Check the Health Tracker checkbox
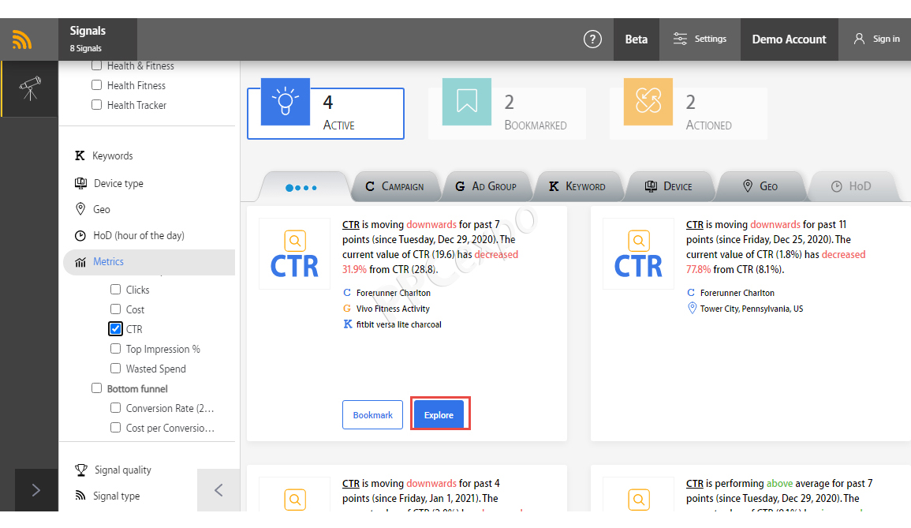 [96, 105]
